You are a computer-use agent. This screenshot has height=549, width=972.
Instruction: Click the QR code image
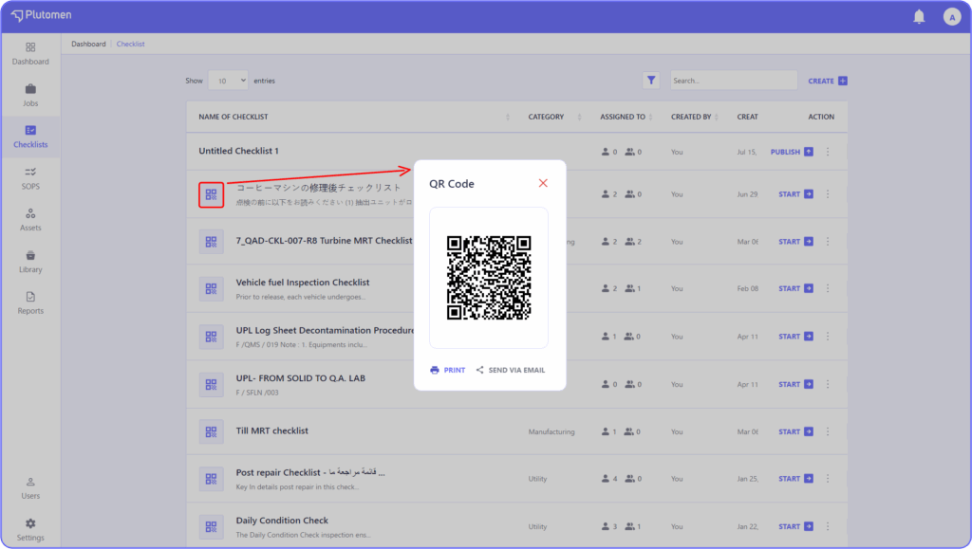[x=489, y=277]
